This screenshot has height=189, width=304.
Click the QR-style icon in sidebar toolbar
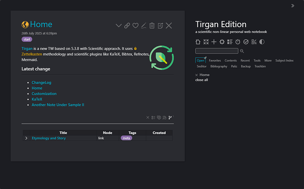click(x=254, y=42)
